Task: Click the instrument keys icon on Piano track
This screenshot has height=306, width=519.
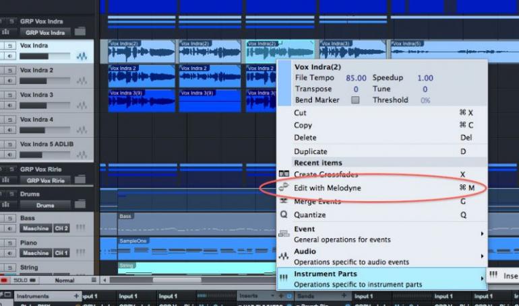Action: [80, 252]
